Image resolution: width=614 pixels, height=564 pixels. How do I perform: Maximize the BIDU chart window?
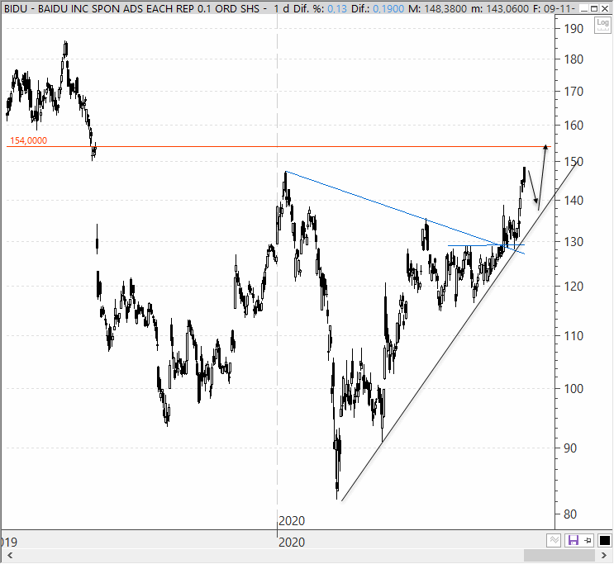click(594, 8)
